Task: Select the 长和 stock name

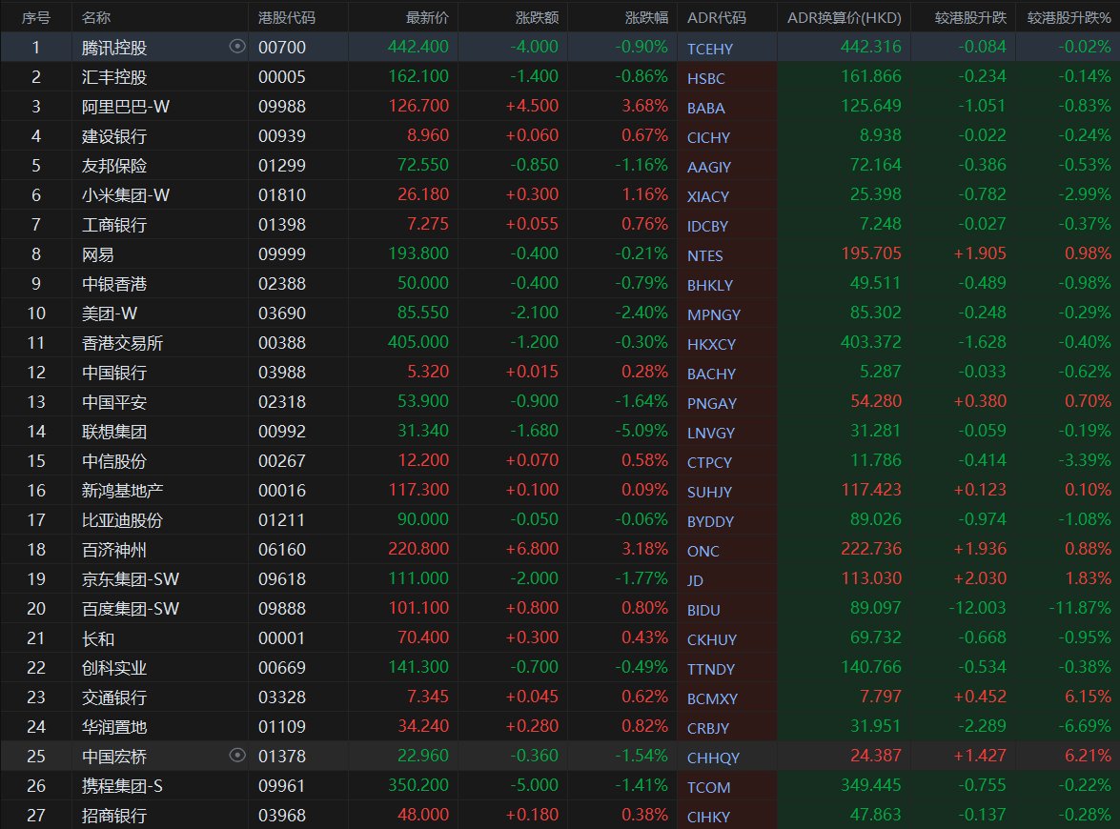Action: point(98,639)
